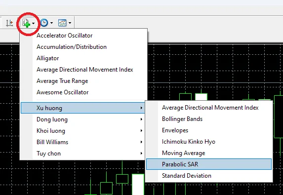283x195 pixels.
Task: Expand the Indicators dropdown arrow
Action: click(33, 23)
